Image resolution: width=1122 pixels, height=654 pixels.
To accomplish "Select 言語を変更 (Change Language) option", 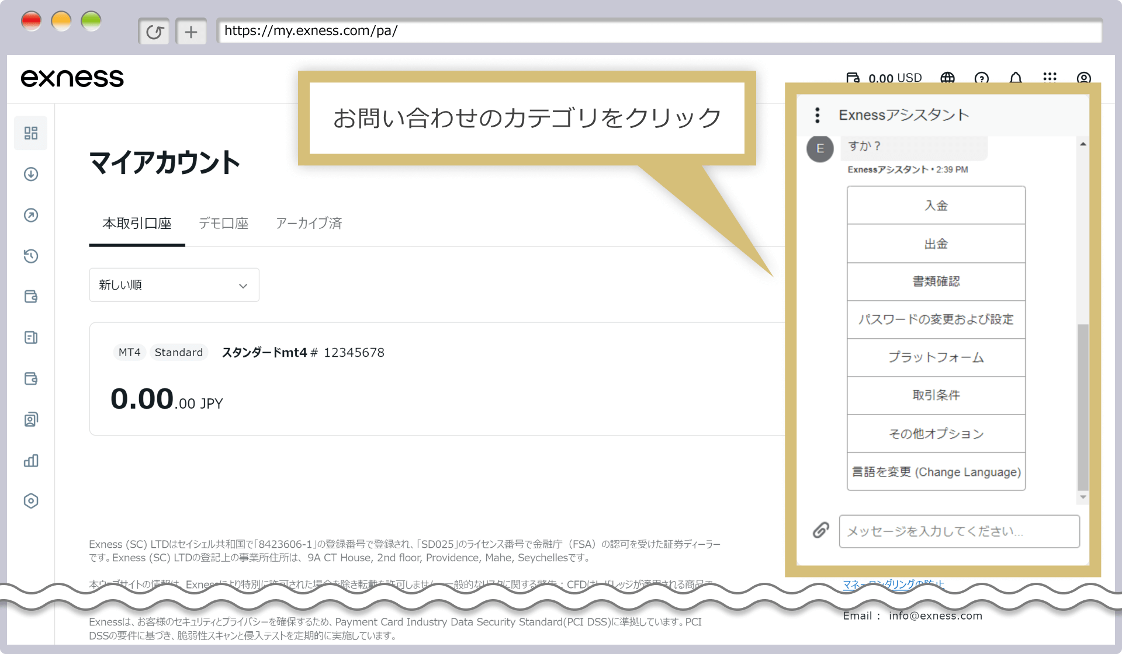I will point(936,472).
